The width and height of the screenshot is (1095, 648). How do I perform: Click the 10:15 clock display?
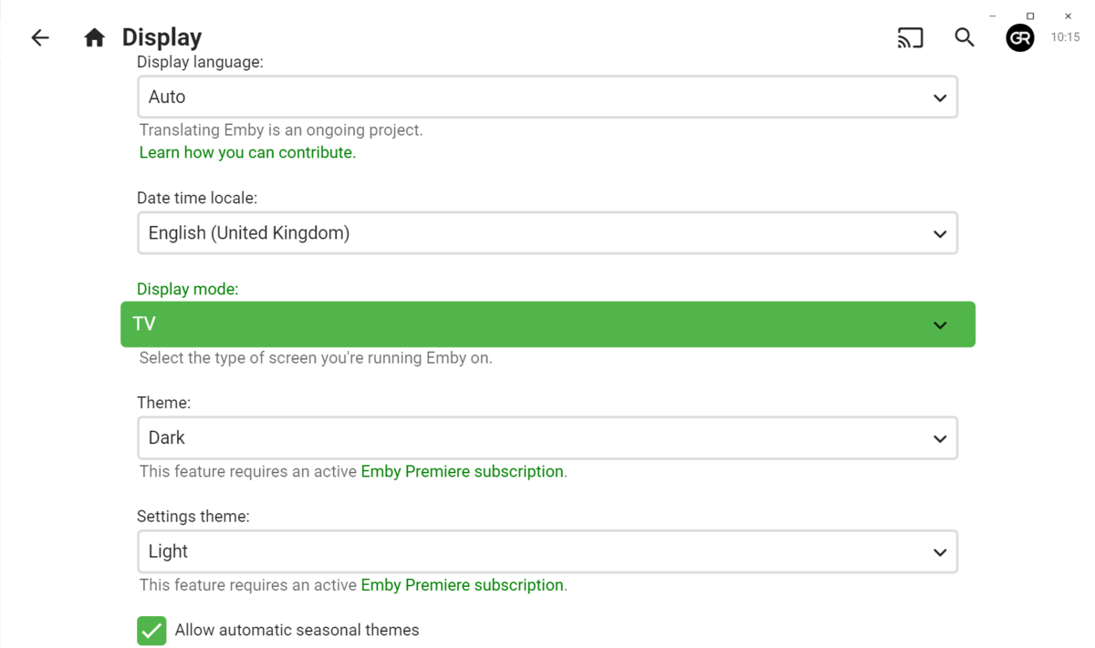coord(1065,37)
